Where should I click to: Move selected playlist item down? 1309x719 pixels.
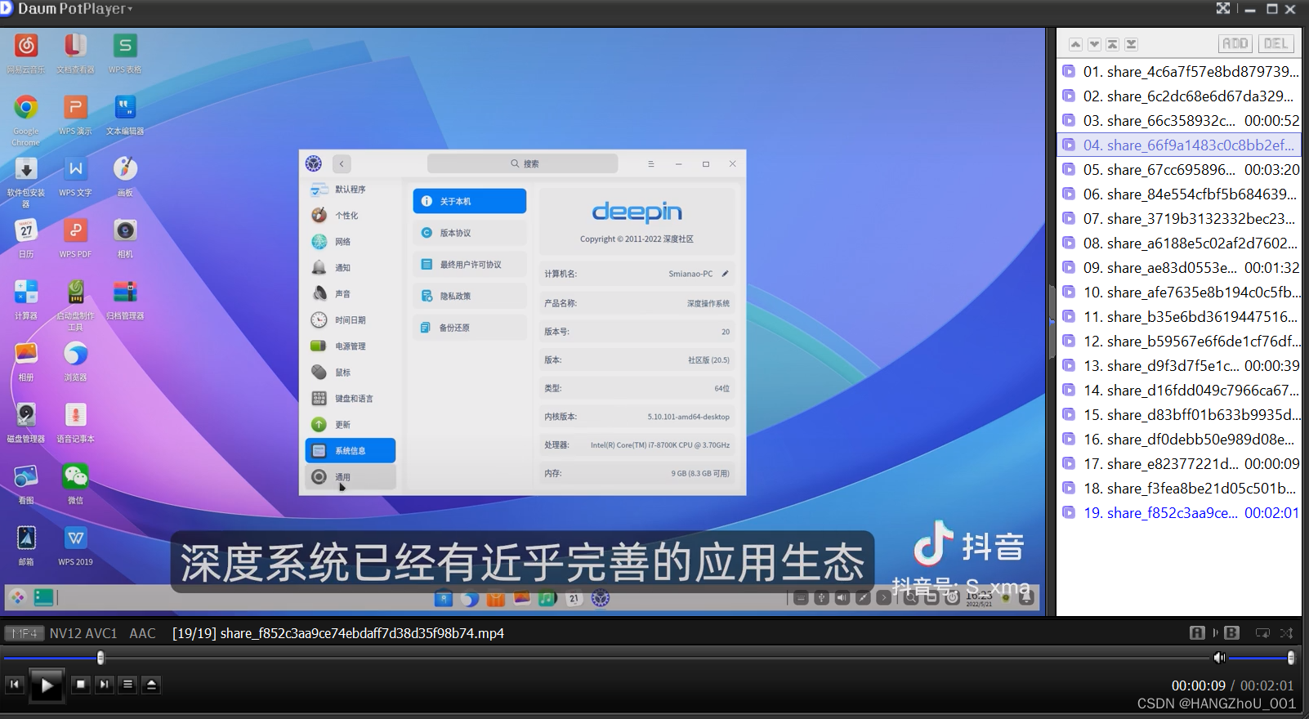1094,44
